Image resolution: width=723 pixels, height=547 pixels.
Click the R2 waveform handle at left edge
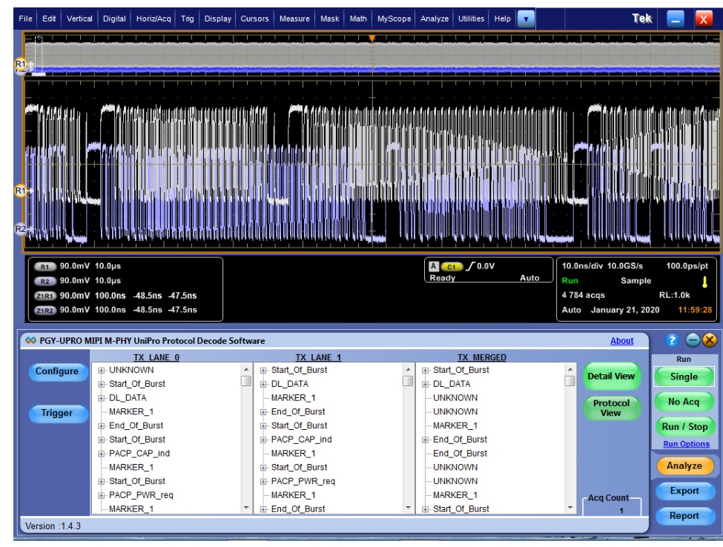21,229
